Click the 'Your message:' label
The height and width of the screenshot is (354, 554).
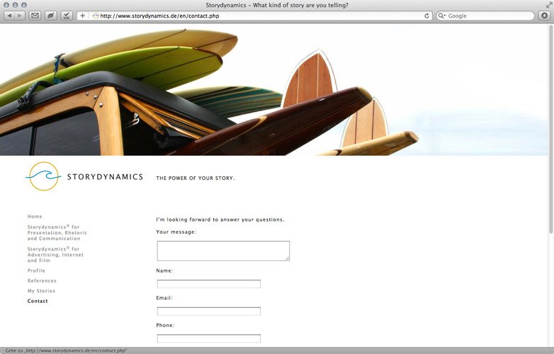coord(176,232)
